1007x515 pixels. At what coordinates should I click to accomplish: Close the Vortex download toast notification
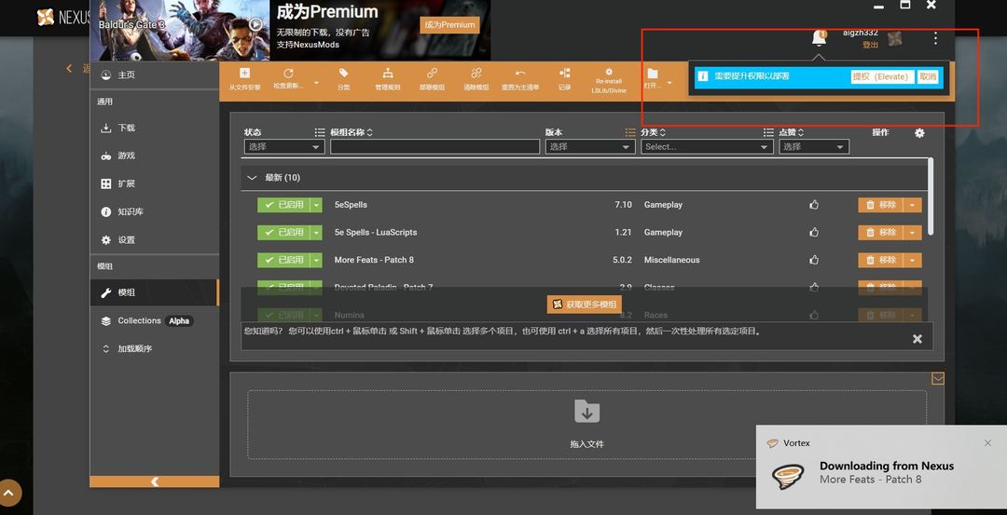pyautogui.click(x=987, y=443)
